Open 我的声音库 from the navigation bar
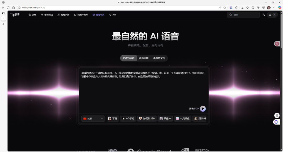Image resolution: width=283 pixels, height=152 pixels. (81, 15)
